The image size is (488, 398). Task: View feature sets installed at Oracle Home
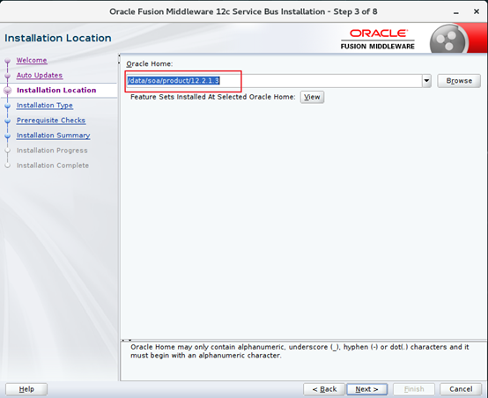pos(312,97)
